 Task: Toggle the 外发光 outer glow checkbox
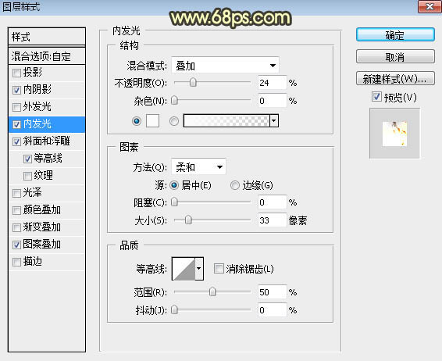pyautogui.click(x=16, y=107)
